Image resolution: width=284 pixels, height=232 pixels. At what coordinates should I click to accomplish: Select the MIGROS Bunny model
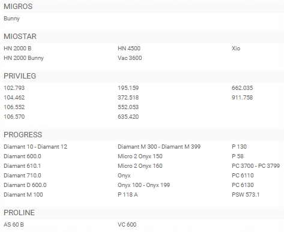[x=11, y=19]
